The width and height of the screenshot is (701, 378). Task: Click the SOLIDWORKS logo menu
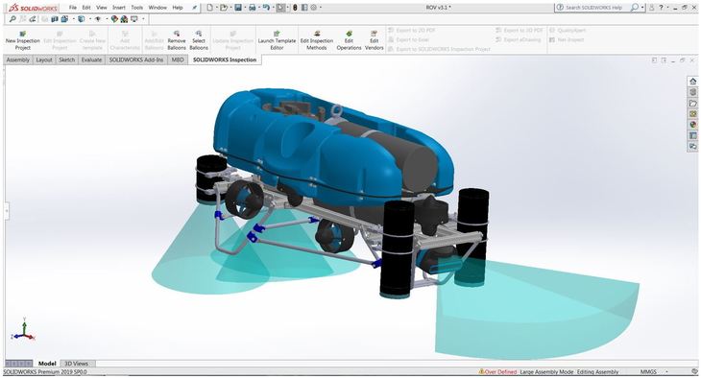(33, 8)
